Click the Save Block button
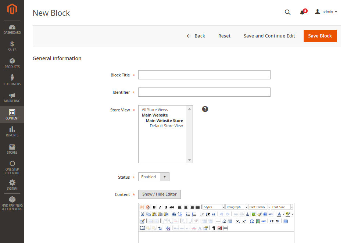This screenshot has height=243, width=347. click(320, 36)
